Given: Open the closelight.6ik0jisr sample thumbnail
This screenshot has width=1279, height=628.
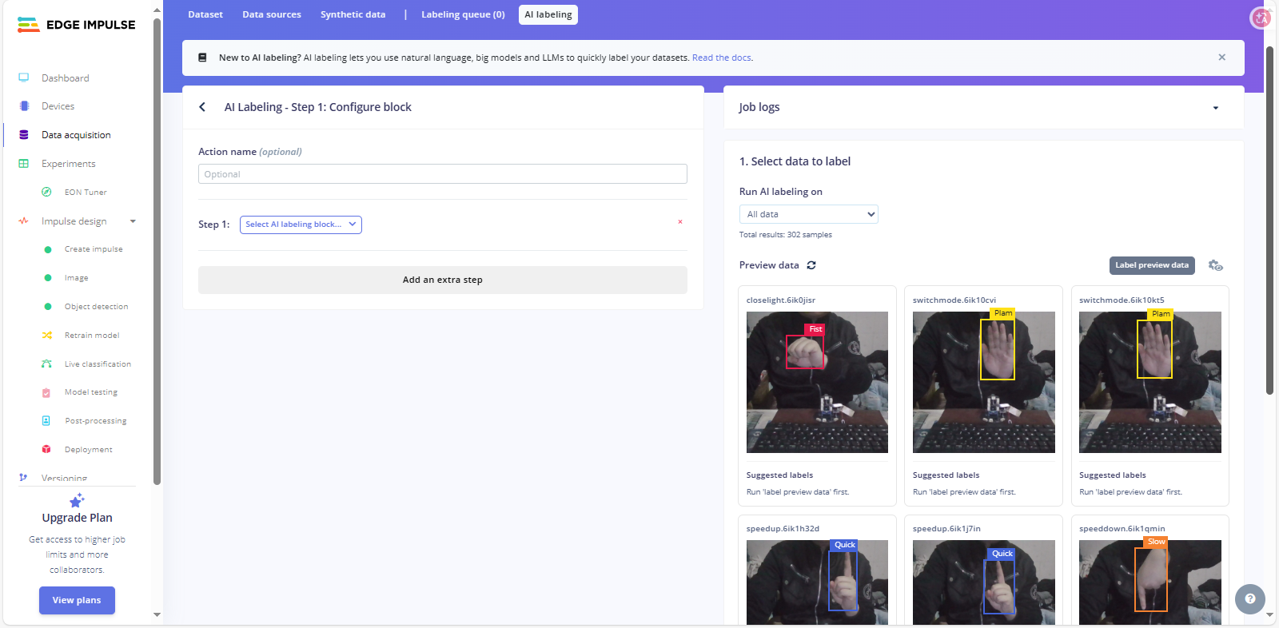Looking at the screenshot, I should coord(817,382).
